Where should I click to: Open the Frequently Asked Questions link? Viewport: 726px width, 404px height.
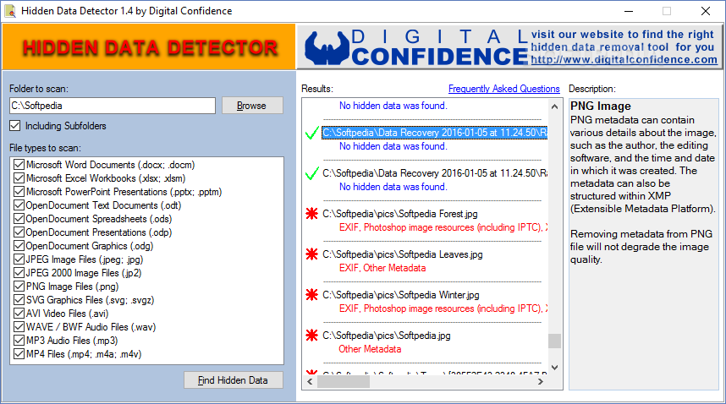[x=503, y=89]
